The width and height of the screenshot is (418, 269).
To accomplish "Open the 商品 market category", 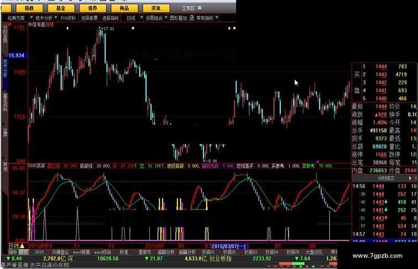I will point(124,8).
